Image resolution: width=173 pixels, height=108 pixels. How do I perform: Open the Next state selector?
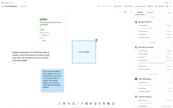(x=43, y=41)
